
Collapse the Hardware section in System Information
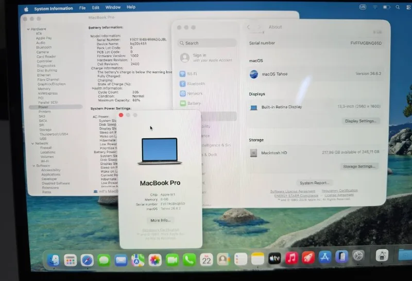click(x=28, y=29)
